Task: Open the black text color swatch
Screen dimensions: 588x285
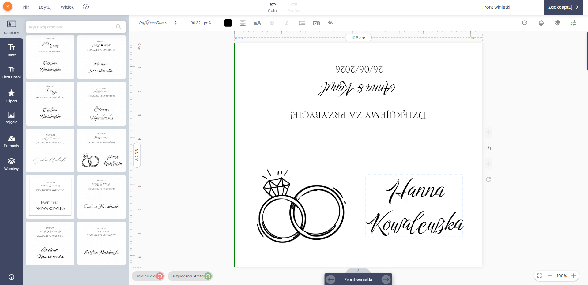Action: point(228,23)
